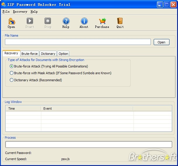Open the Recovery menu
178x166 pixels.
[20, 12]
